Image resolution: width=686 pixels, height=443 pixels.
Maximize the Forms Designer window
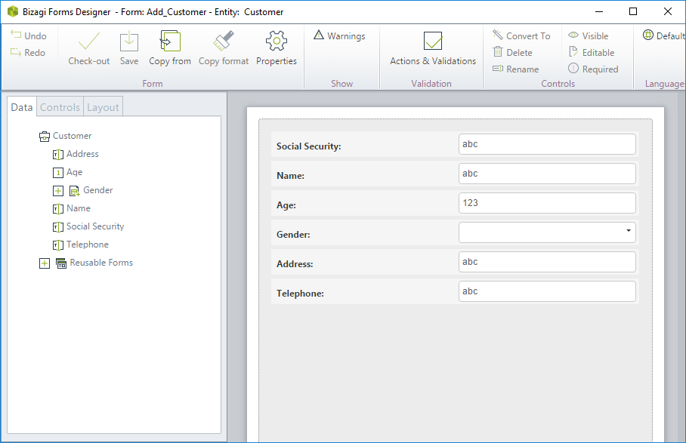632,11
